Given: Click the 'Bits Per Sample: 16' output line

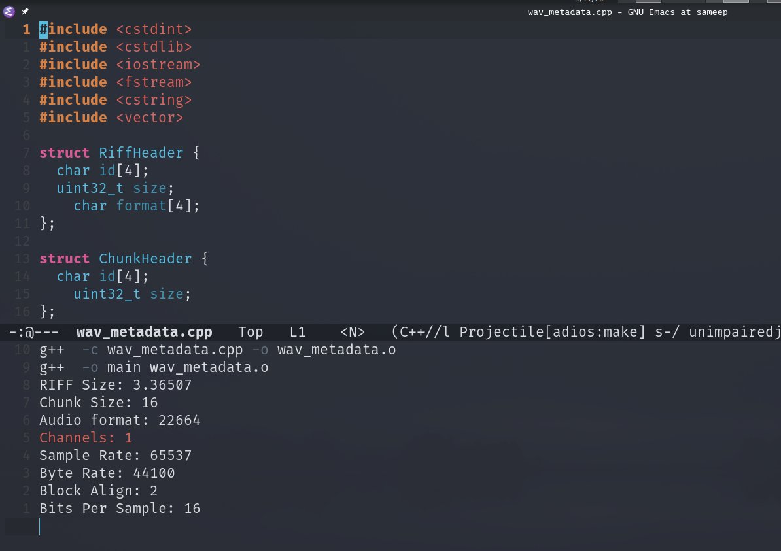Looking at the screenshot, I should tap(120, 509).
